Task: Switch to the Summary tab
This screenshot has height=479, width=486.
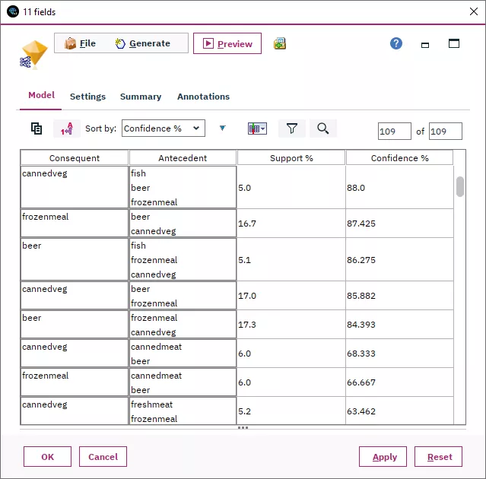Action: (141, 97)
